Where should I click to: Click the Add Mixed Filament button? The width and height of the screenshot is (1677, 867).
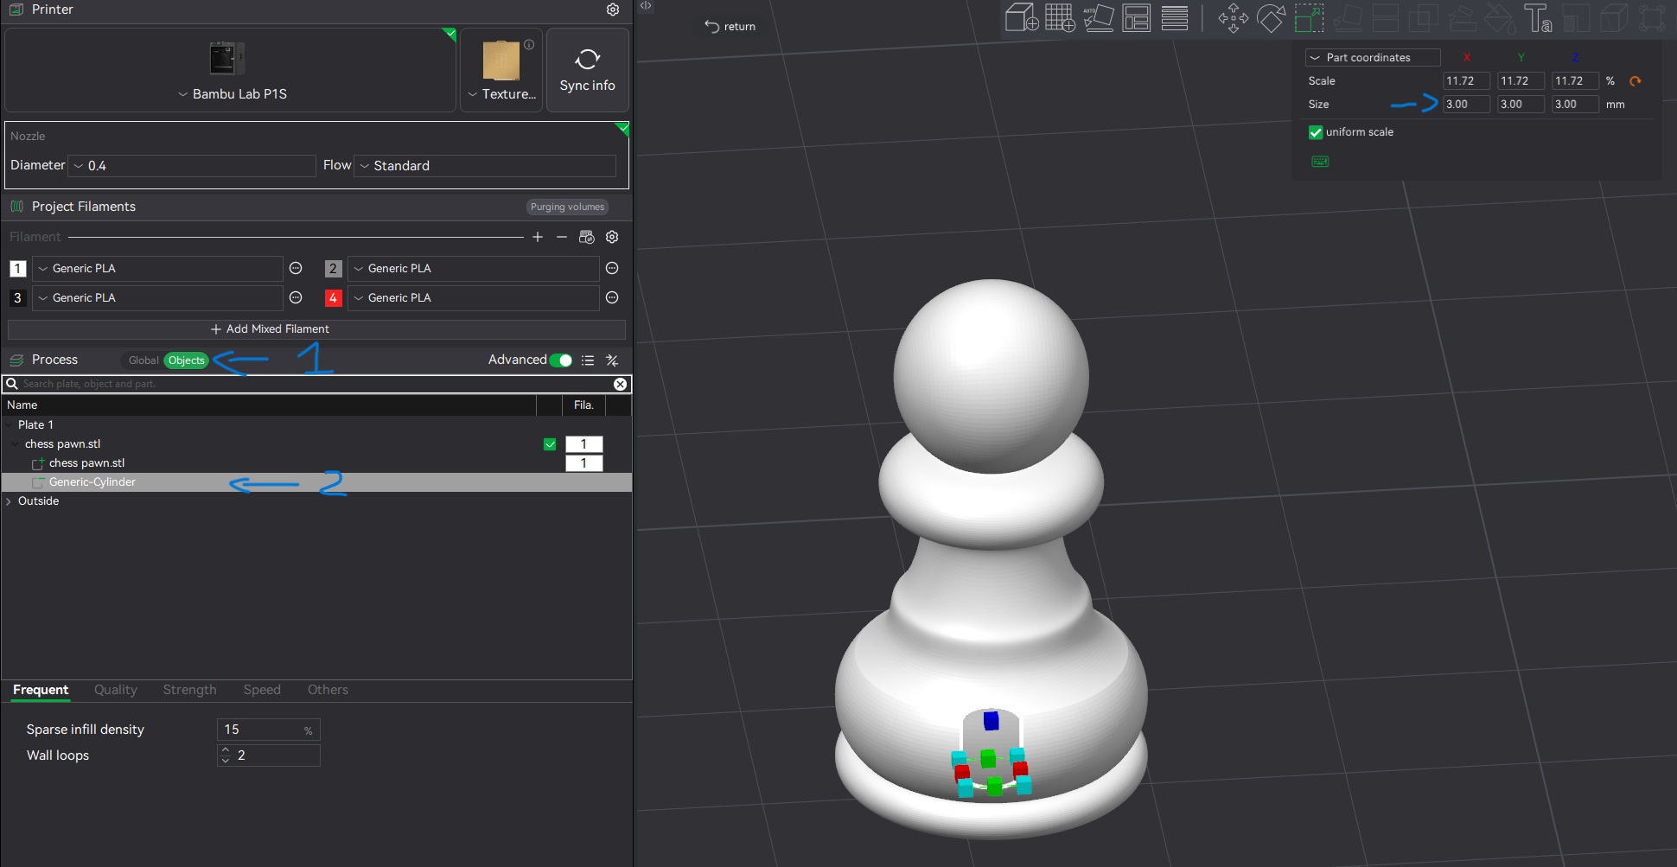[x=316, y=329]
